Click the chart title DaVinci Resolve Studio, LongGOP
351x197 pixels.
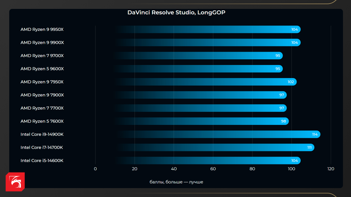[x=177, y=12]
